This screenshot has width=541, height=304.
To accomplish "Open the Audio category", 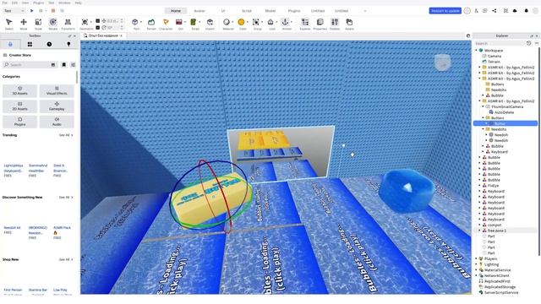I will pos(57,122).
